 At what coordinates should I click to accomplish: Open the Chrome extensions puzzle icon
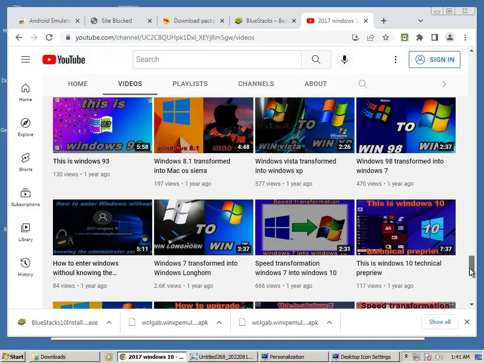pos(420,37)
